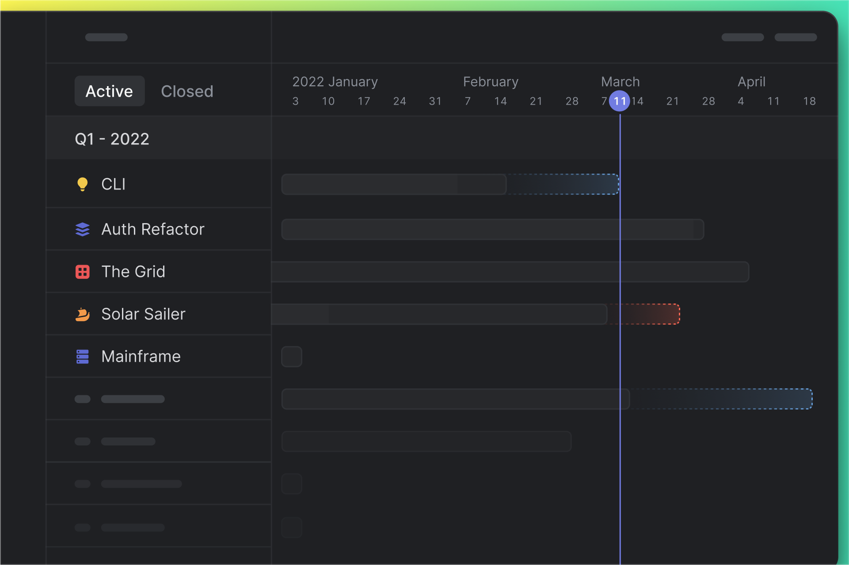Screen dimensions: 849x565
Task: Open the Solar Sailer project
Action: (x=159, y=314)
